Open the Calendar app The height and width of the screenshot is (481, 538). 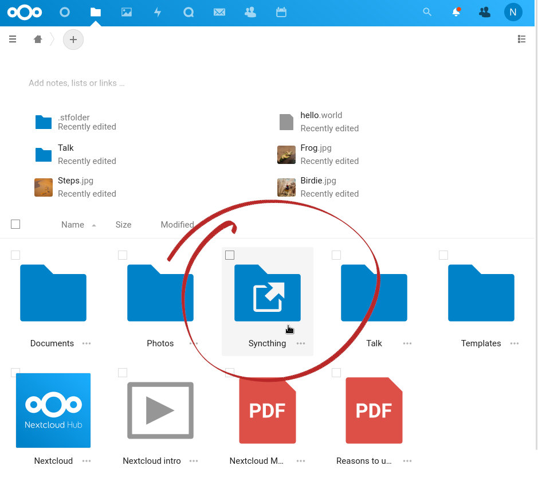(281, 12)
